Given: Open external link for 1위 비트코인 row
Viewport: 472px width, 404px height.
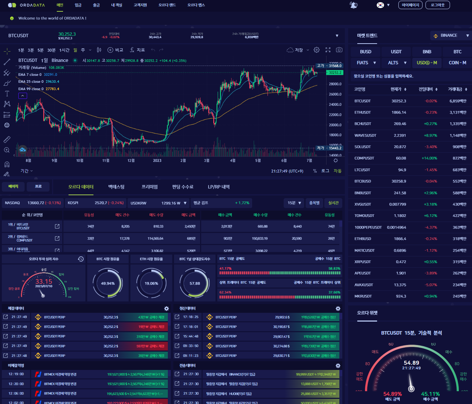Looking at the screenshot, I should coord(57,226).
